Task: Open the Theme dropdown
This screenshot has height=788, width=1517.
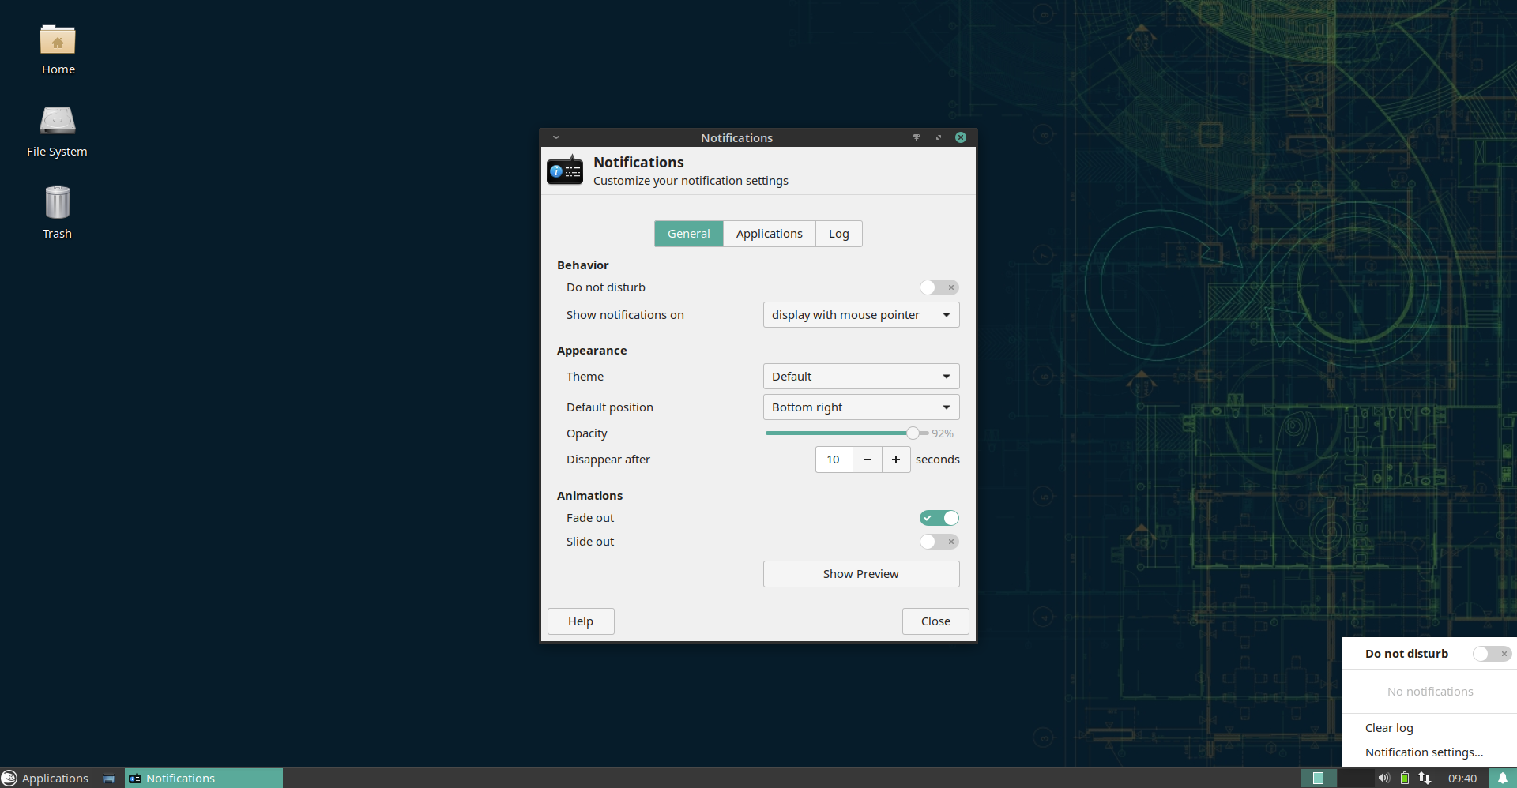Action: pyautogui.click(x=860, y=377)
